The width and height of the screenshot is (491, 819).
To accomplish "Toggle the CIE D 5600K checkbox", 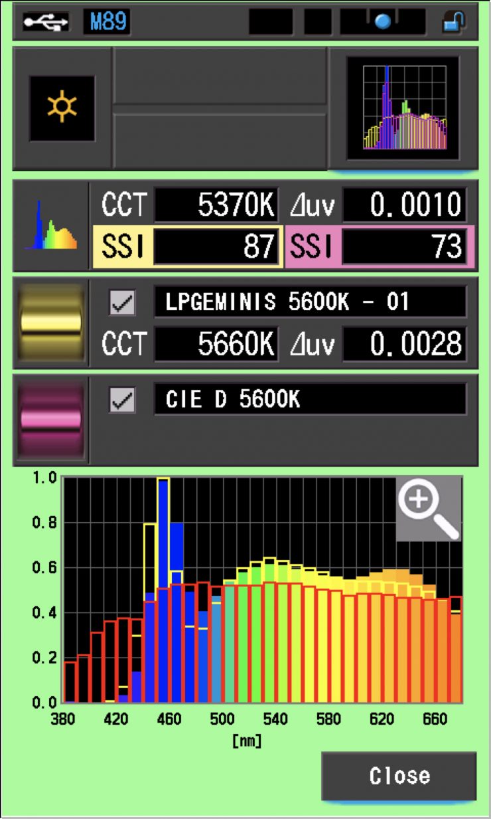I will (x=122, y=401).
